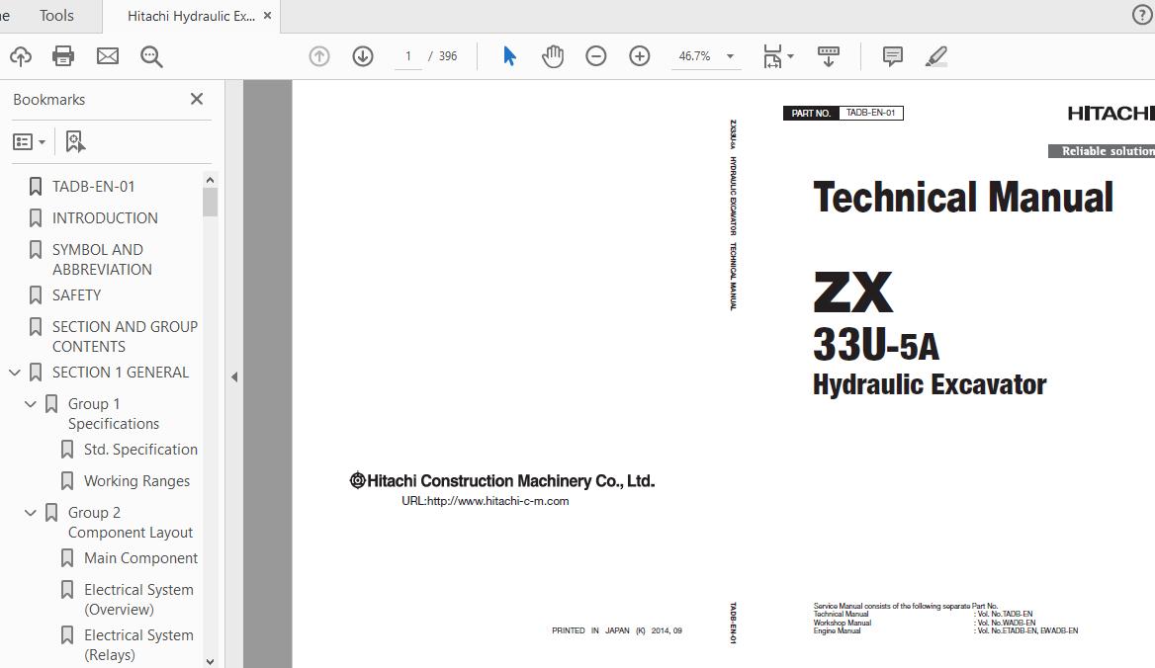Click the Hydraulic Excavator heading
This screenshot has width=1155, height=668.
tap(929, 384)
